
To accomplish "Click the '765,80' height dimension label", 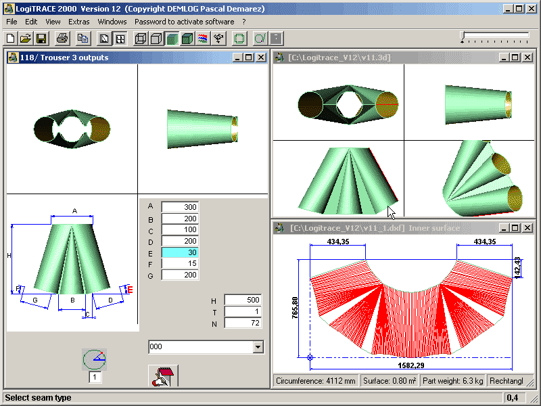I will coord(295,308).
